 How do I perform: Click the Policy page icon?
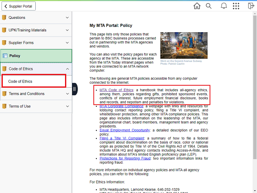[x=5, y=56]
